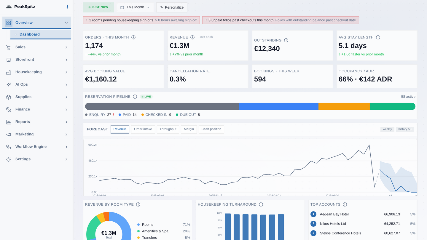The height and width of the screenshot is (240, 427).
Task: Expand the AI Ops menu chevron
Action: (x=66, y=85)
